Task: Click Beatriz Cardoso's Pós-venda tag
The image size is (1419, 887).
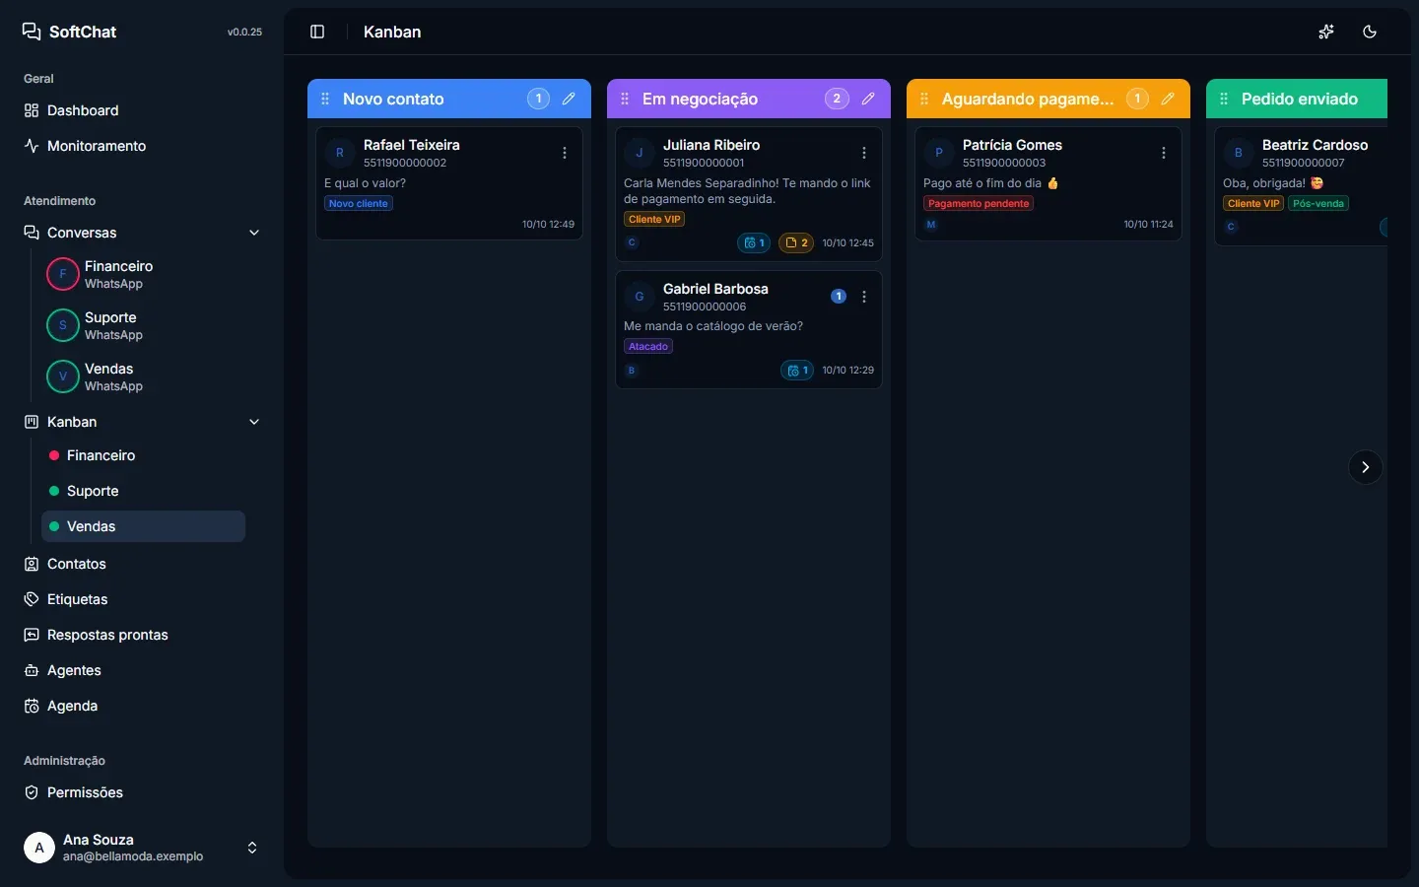Action: 1318,203
